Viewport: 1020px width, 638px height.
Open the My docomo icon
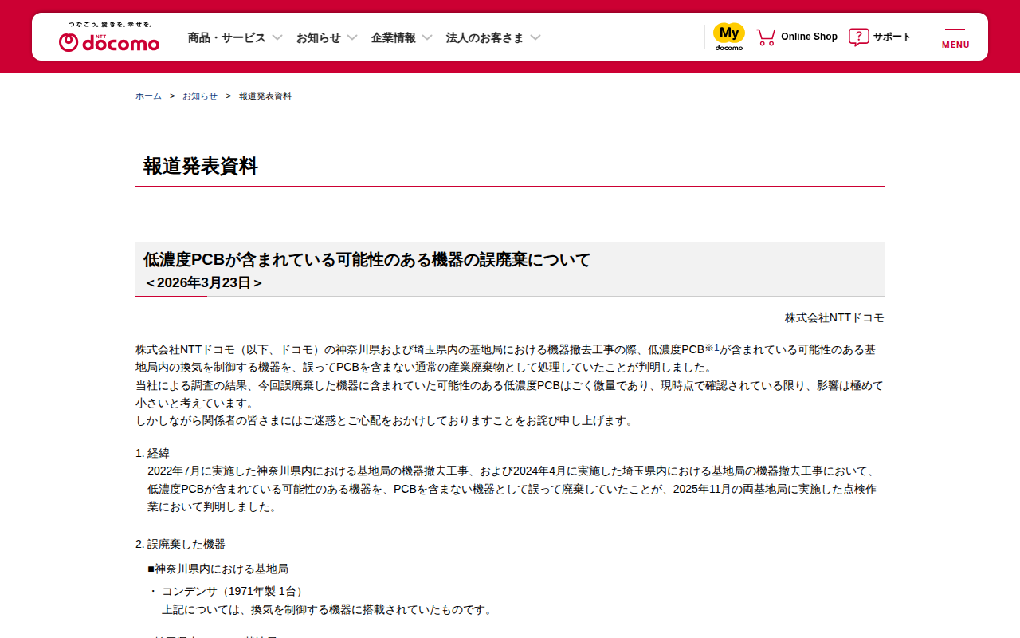pyautogui.click(x=729, y=37)
